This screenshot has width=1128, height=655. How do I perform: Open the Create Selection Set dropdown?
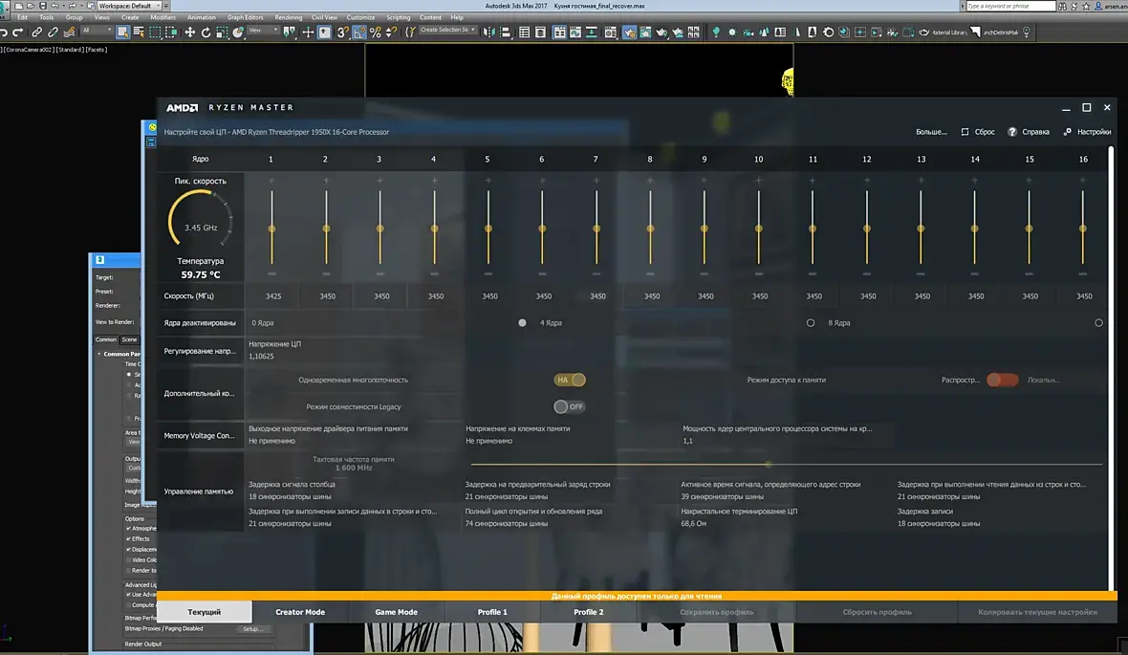pos(447,31)
